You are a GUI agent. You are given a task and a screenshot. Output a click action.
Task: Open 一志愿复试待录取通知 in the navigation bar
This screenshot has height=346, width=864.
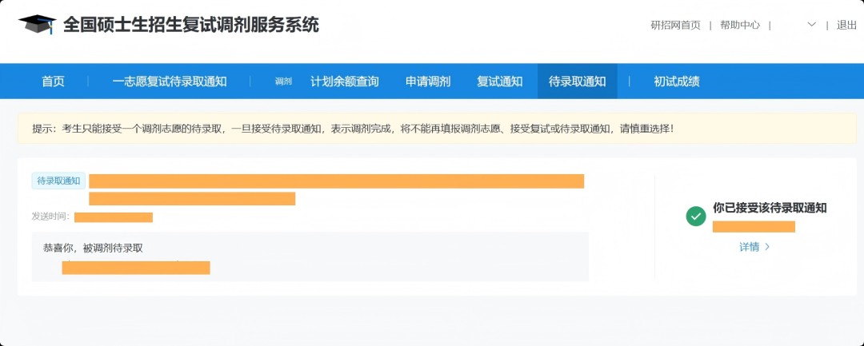click(170, 82)
